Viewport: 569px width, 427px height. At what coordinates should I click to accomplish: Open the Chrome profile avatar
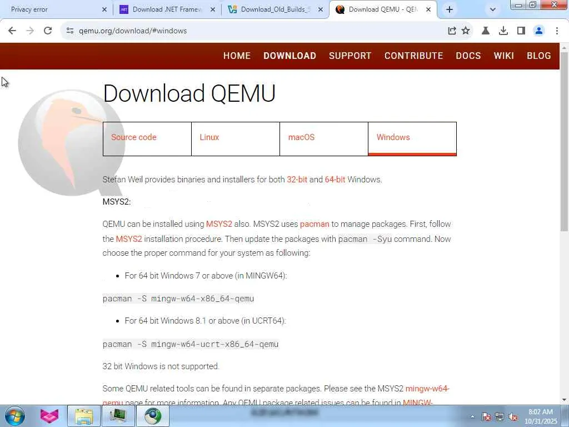tap(539, 31)
